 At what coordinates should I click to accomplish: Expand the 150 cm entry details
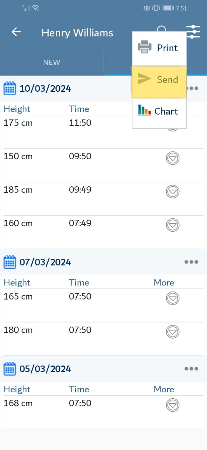coord(172,158)
